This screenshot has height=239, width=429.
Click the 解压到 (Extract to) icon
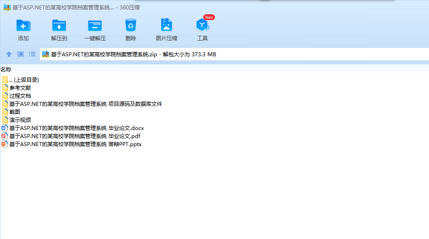[59, 25]
